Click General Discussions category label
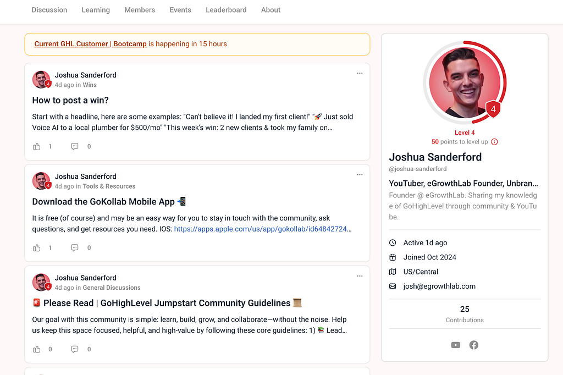Viewport: 563px width, 375px height. click(x=112, y=288)
